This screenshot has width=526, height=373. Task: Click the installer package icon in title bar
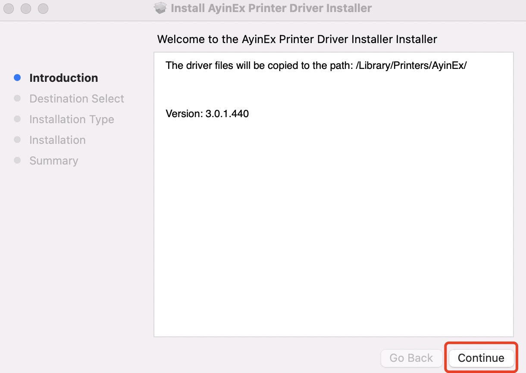click(x=160, y=8)
